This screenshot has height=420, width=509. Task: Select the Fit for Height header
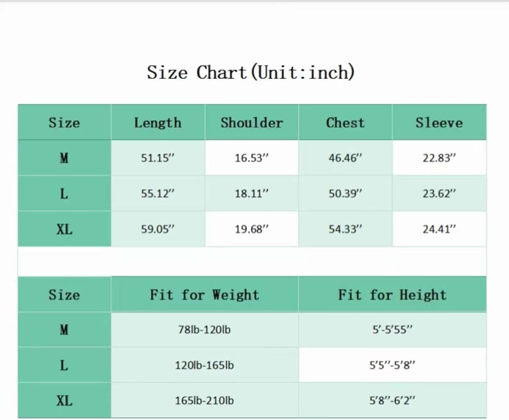[393, 294]
